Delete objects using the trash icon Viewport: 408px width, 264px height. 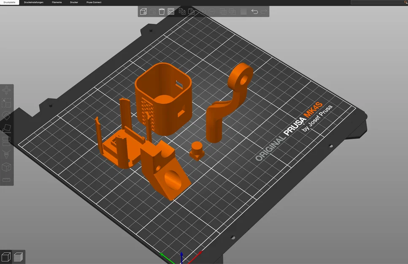click(x=161, y=12)
